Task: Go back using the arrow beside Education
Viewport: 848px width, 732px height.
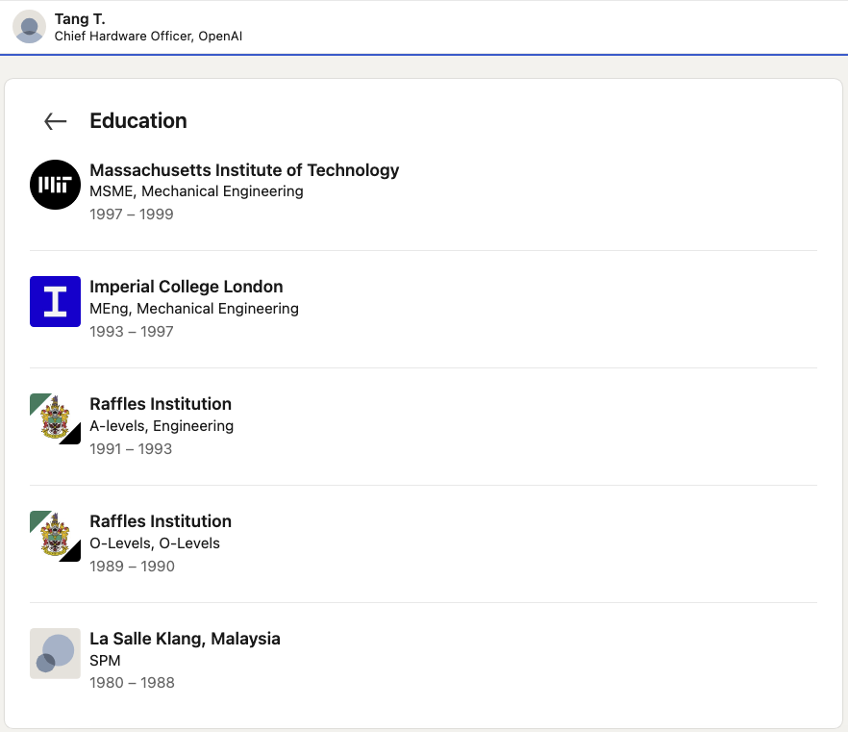Action: click(x=55, y=121)
